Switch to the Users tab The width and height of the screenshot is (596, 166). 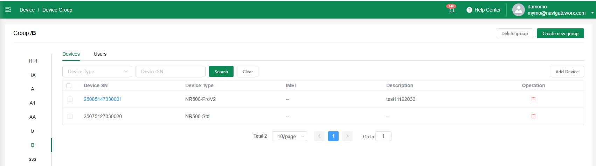100,54
